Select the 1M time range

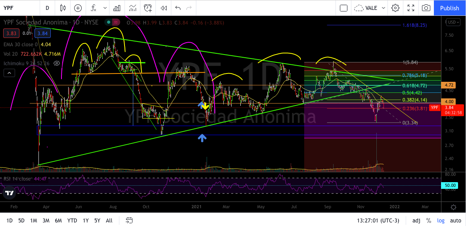pos(34,220)
